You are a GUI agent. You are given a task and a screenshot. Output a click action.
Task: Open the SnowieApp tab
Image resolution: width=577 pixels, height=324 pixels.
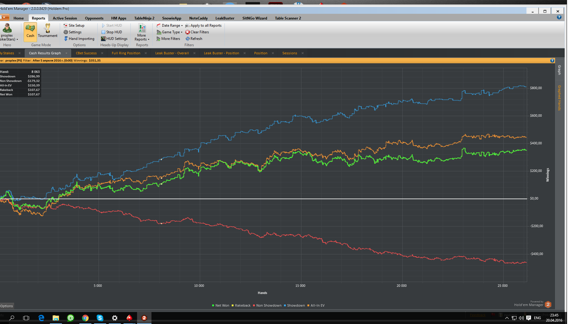tap(172, 18)
